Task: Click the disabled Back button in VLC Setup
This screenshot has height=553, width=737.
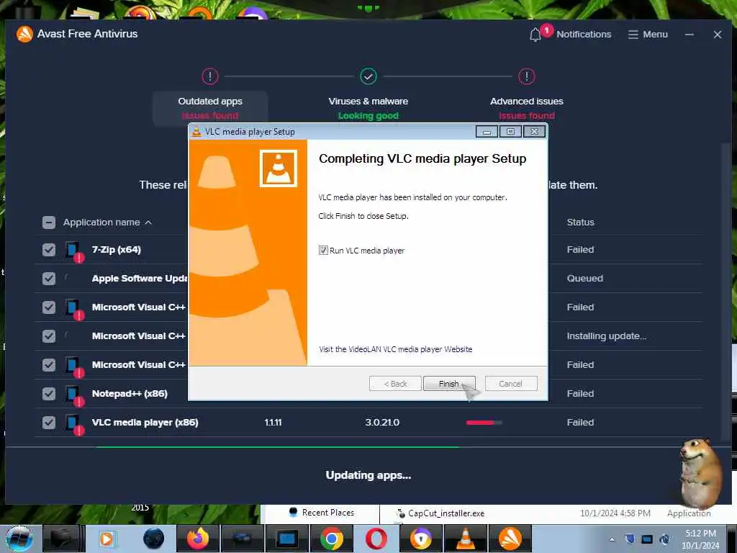Action: click(x=395, y=384)
